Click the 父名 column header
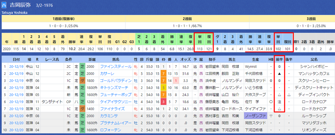Screen dimensions: 335x135 pyautogui.click(x=314, y=59)
